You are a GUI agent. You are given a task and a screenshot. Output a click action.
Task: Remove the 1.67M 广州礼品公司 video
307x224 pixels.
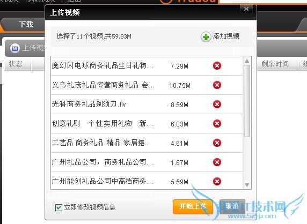217,162
